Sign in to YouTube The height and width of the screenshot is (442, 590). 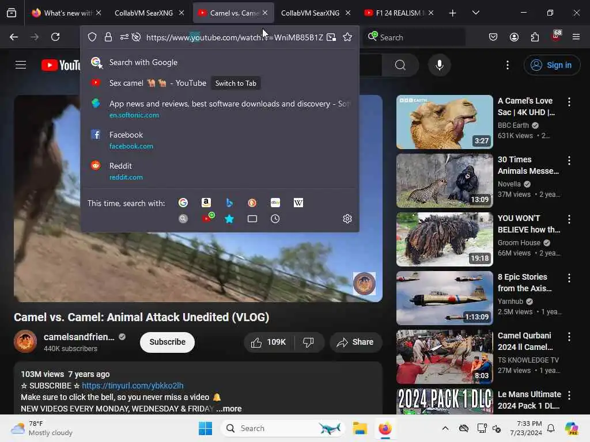coord(551,65)
